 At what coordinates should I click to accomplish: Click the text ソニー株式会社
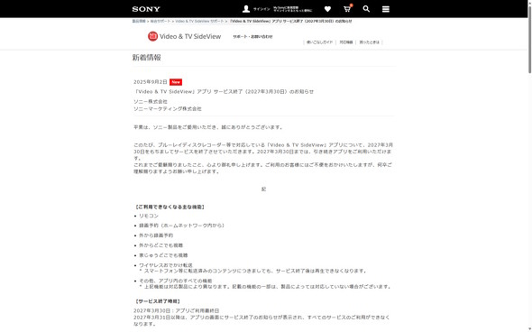[151, 102]
